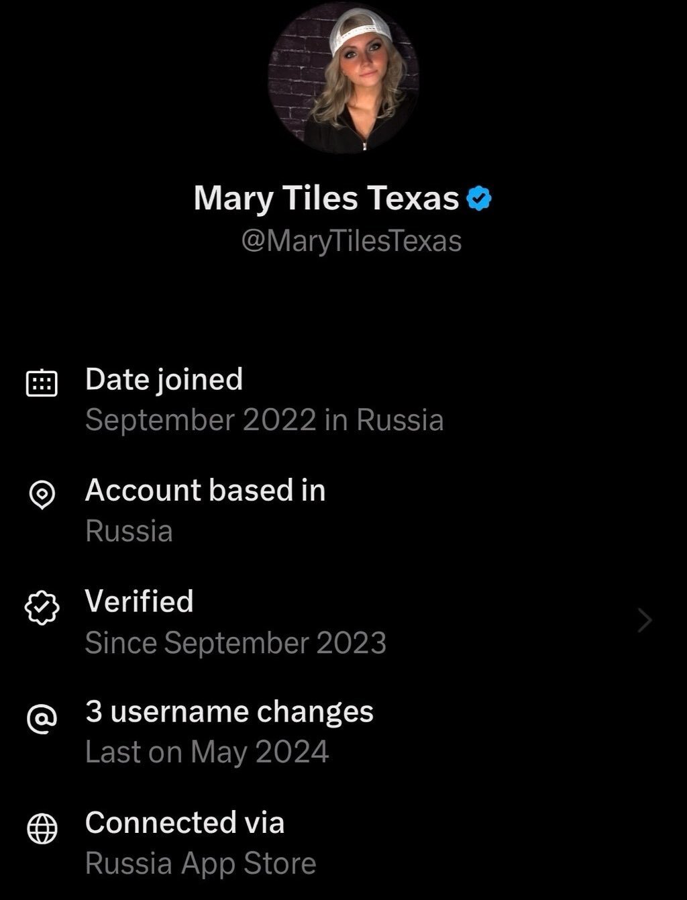Click "Since September 2023" subtitle

point(235,643)
